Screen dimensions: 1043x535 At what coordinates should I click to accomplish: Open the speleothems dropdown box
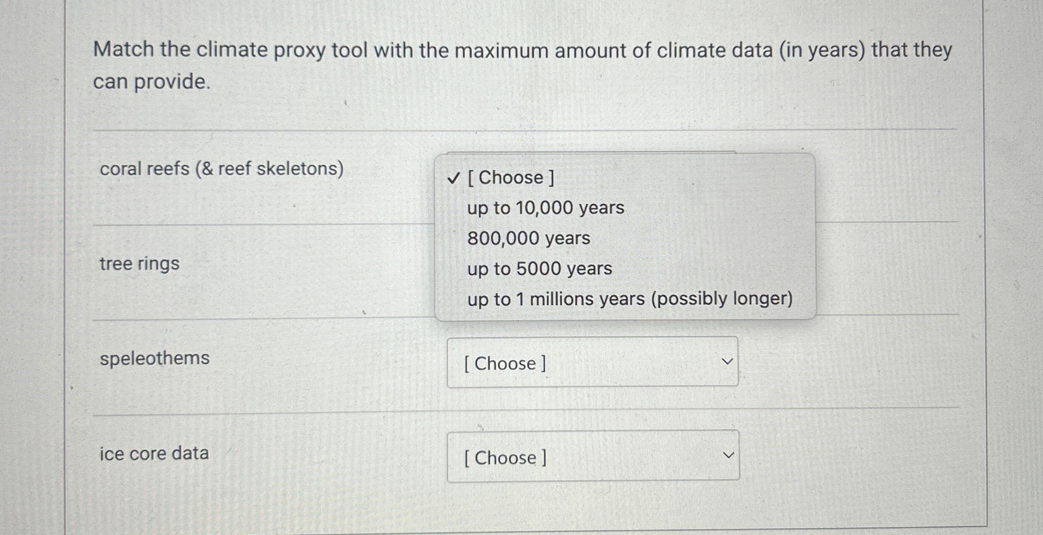[592, 362]
